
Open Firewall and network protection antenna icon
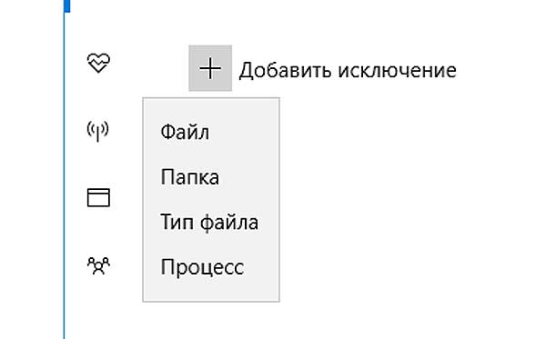pyautogui.click(x=98, y=131)
